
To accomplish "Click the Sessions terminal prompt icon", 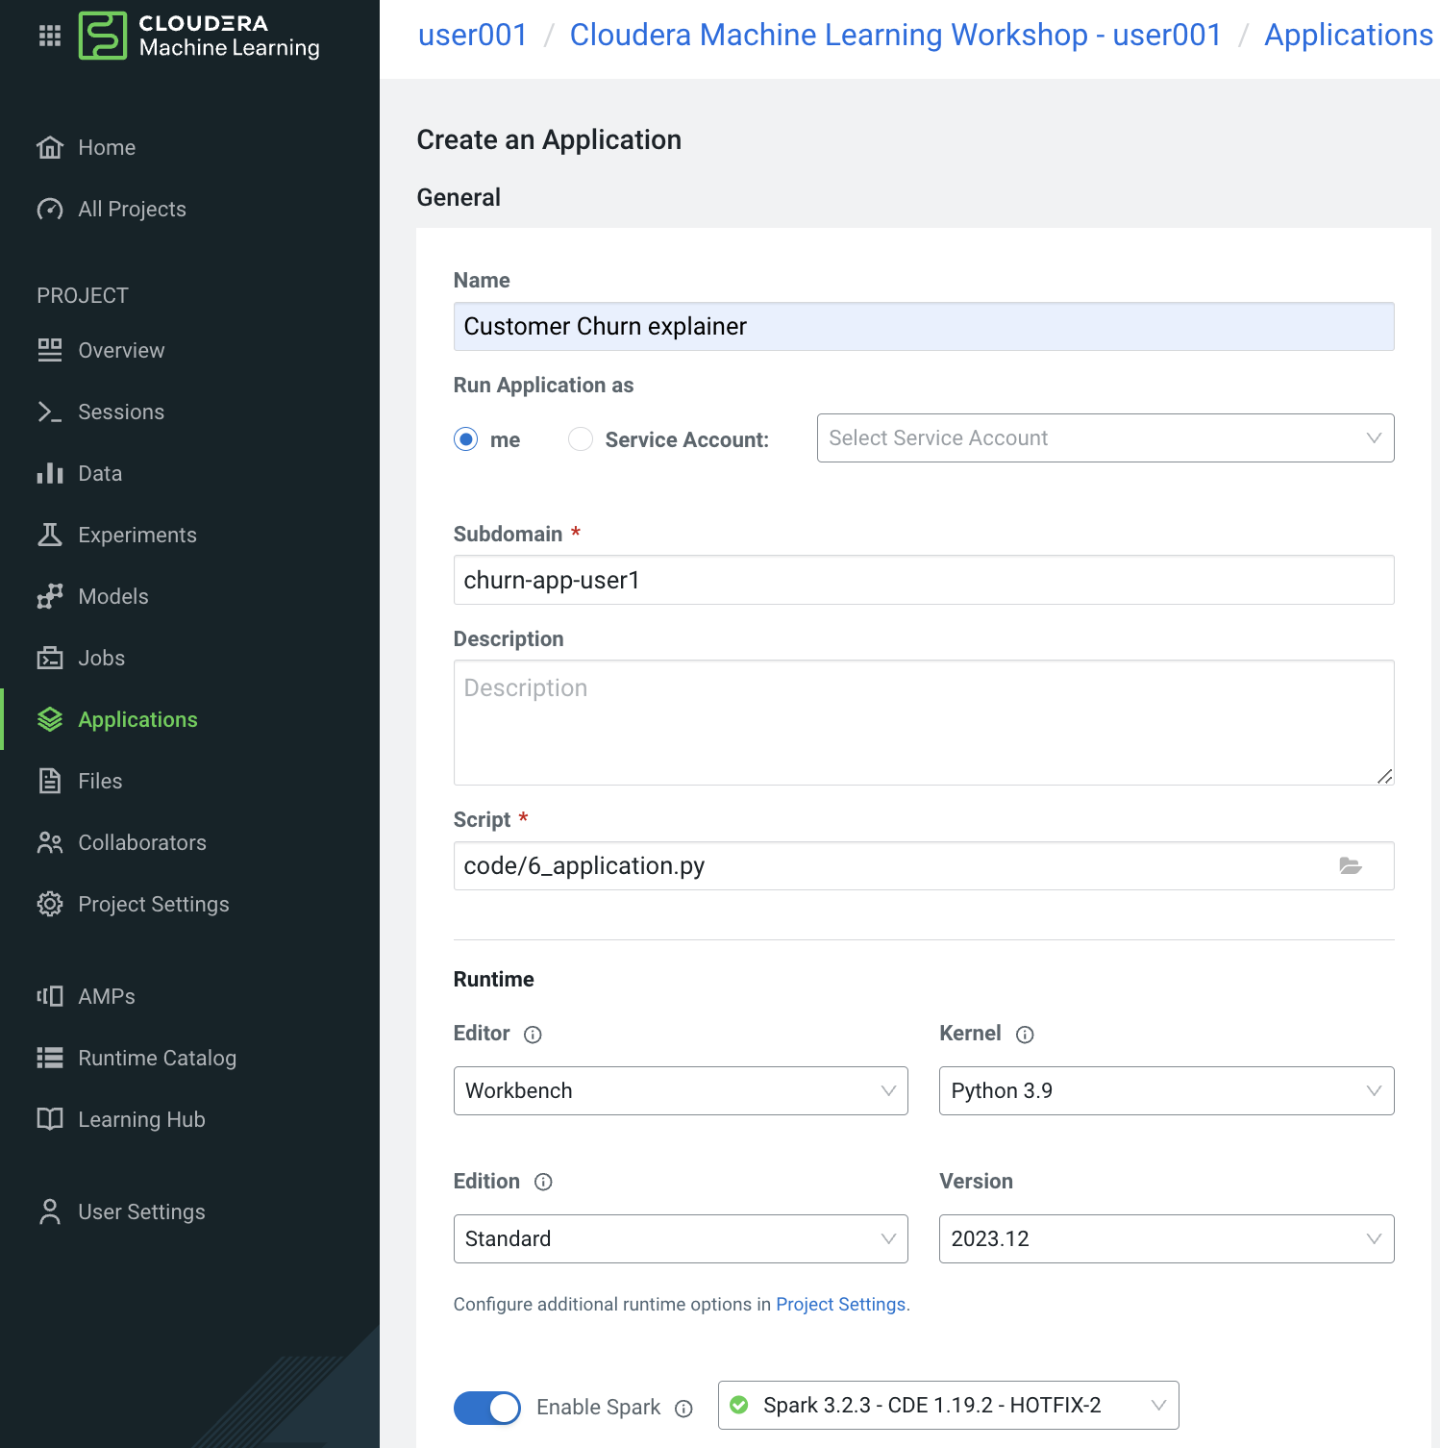I will pyautogui.click(x=50, y=412).
